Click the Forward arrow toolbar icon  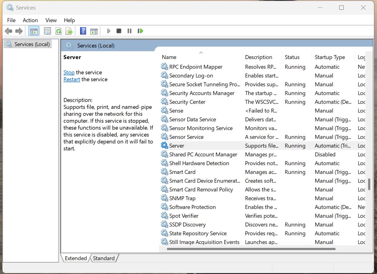19,31
